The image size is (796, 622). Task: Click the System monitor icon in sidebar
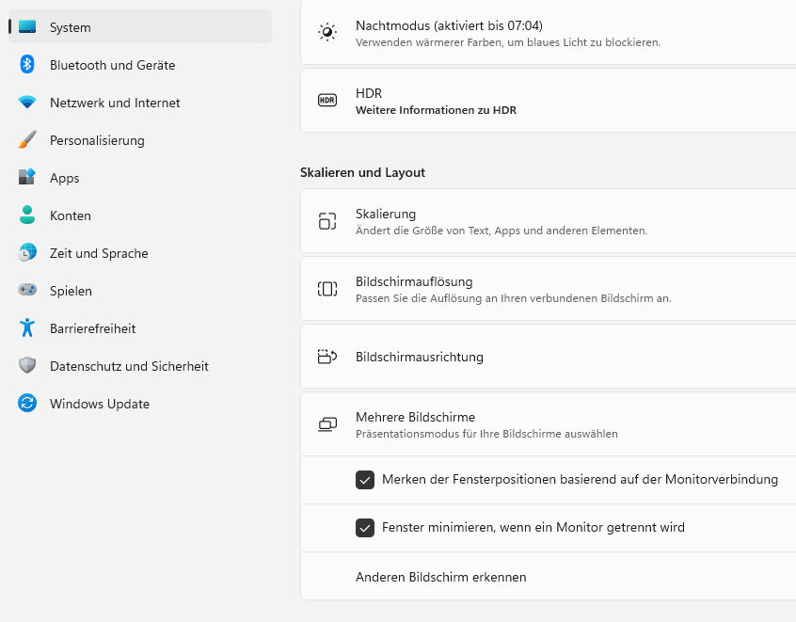(x=27, y=27)
